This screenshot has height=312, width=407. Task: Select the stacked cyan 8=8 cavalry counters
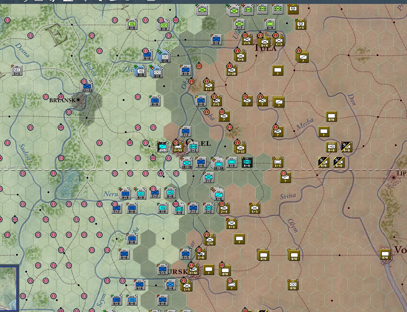(x=219, y=195)
